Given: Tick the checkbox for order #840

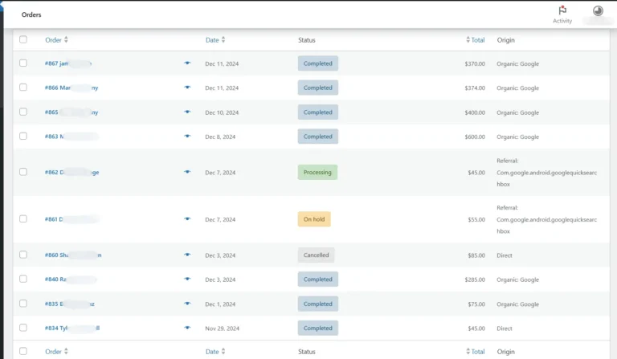Looking at the screenshot, I should tap(23, 279).
